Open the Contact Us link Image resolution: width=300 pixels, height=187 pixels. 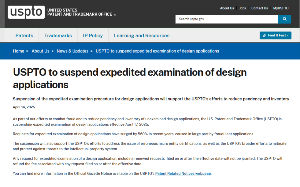259,8
